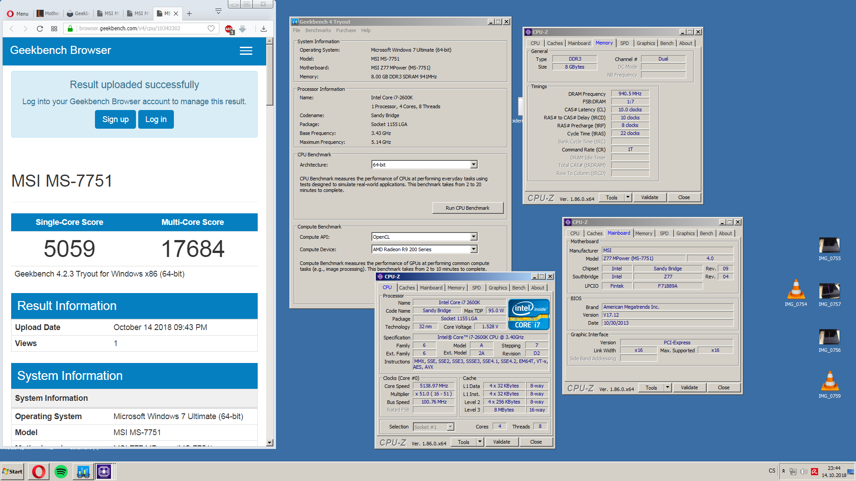Screen dimensions: 856x481
Task: Click the network tray icon
Action: coord(793,472)
